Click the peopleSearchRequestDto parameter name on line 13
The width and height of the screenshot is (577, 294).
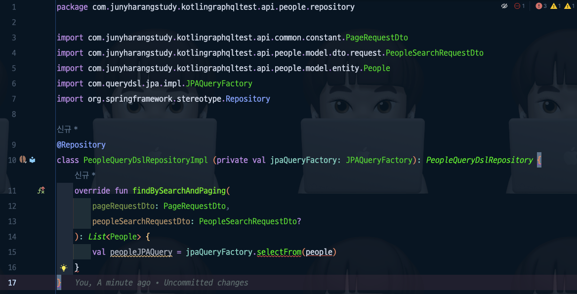point(141,221)
